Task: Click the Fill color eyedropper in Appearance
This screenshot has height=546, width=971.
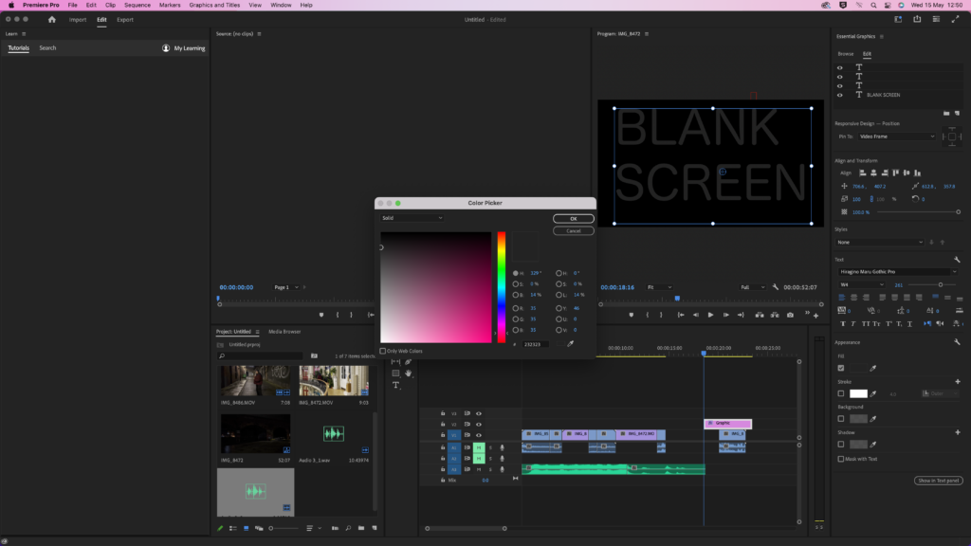Action: pos(873,368)
